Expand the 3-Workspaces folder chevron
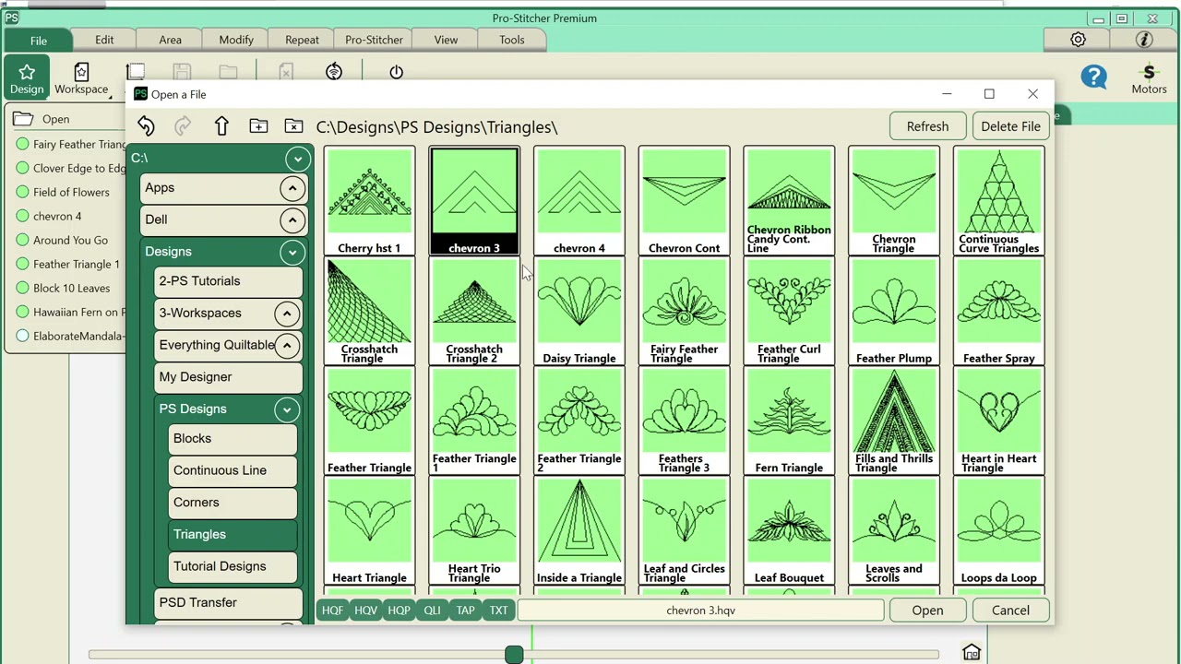Screen dimensions: 1181x664 tap(286, 314)
